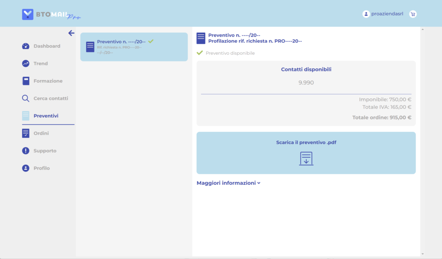Image resolution: width=442 pixels, height=259 pixels.
Task: Select the Preventivi menu item
Action: (x=46, y=116)
